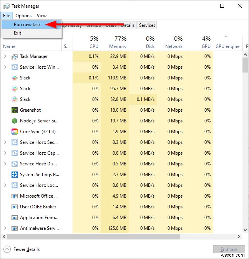Select the Node.js: Server-si... row name

(x=39, y=121)
